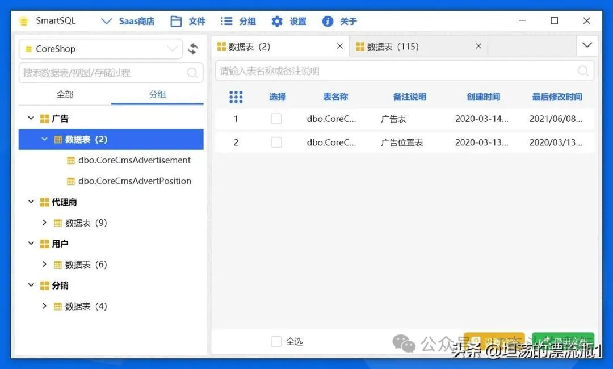Switch to the 全部 tab
The image size is (613, 369).
coord(65,94)
